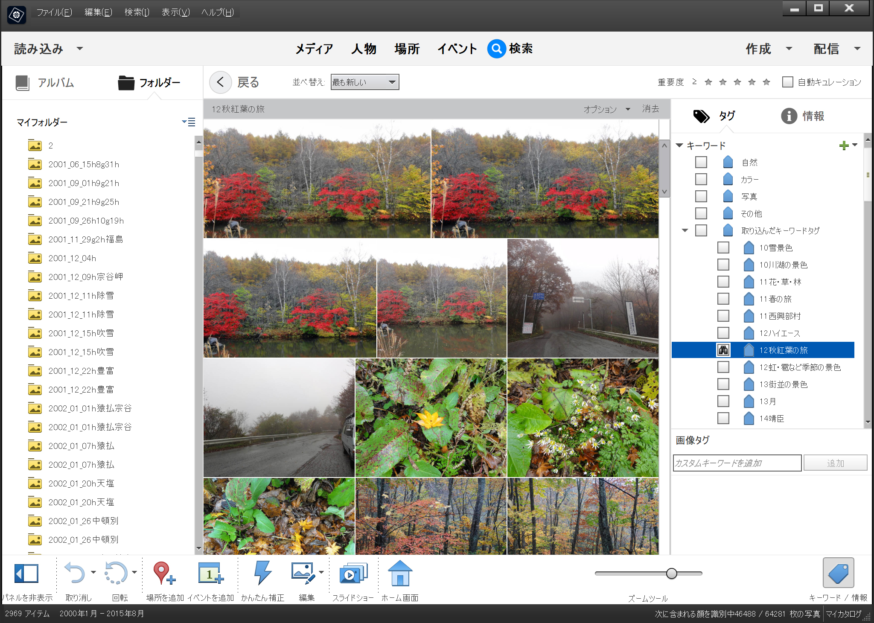The image size is (874, 623).
Task: Open the File (ファイル) menu
Action: pos(54,12)
